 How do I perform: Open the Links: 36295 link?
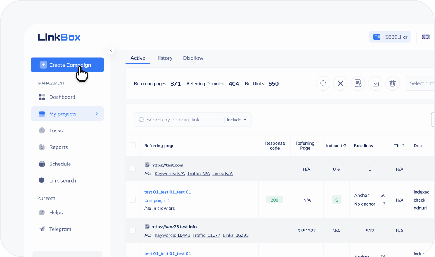click(x=236, y=235)
